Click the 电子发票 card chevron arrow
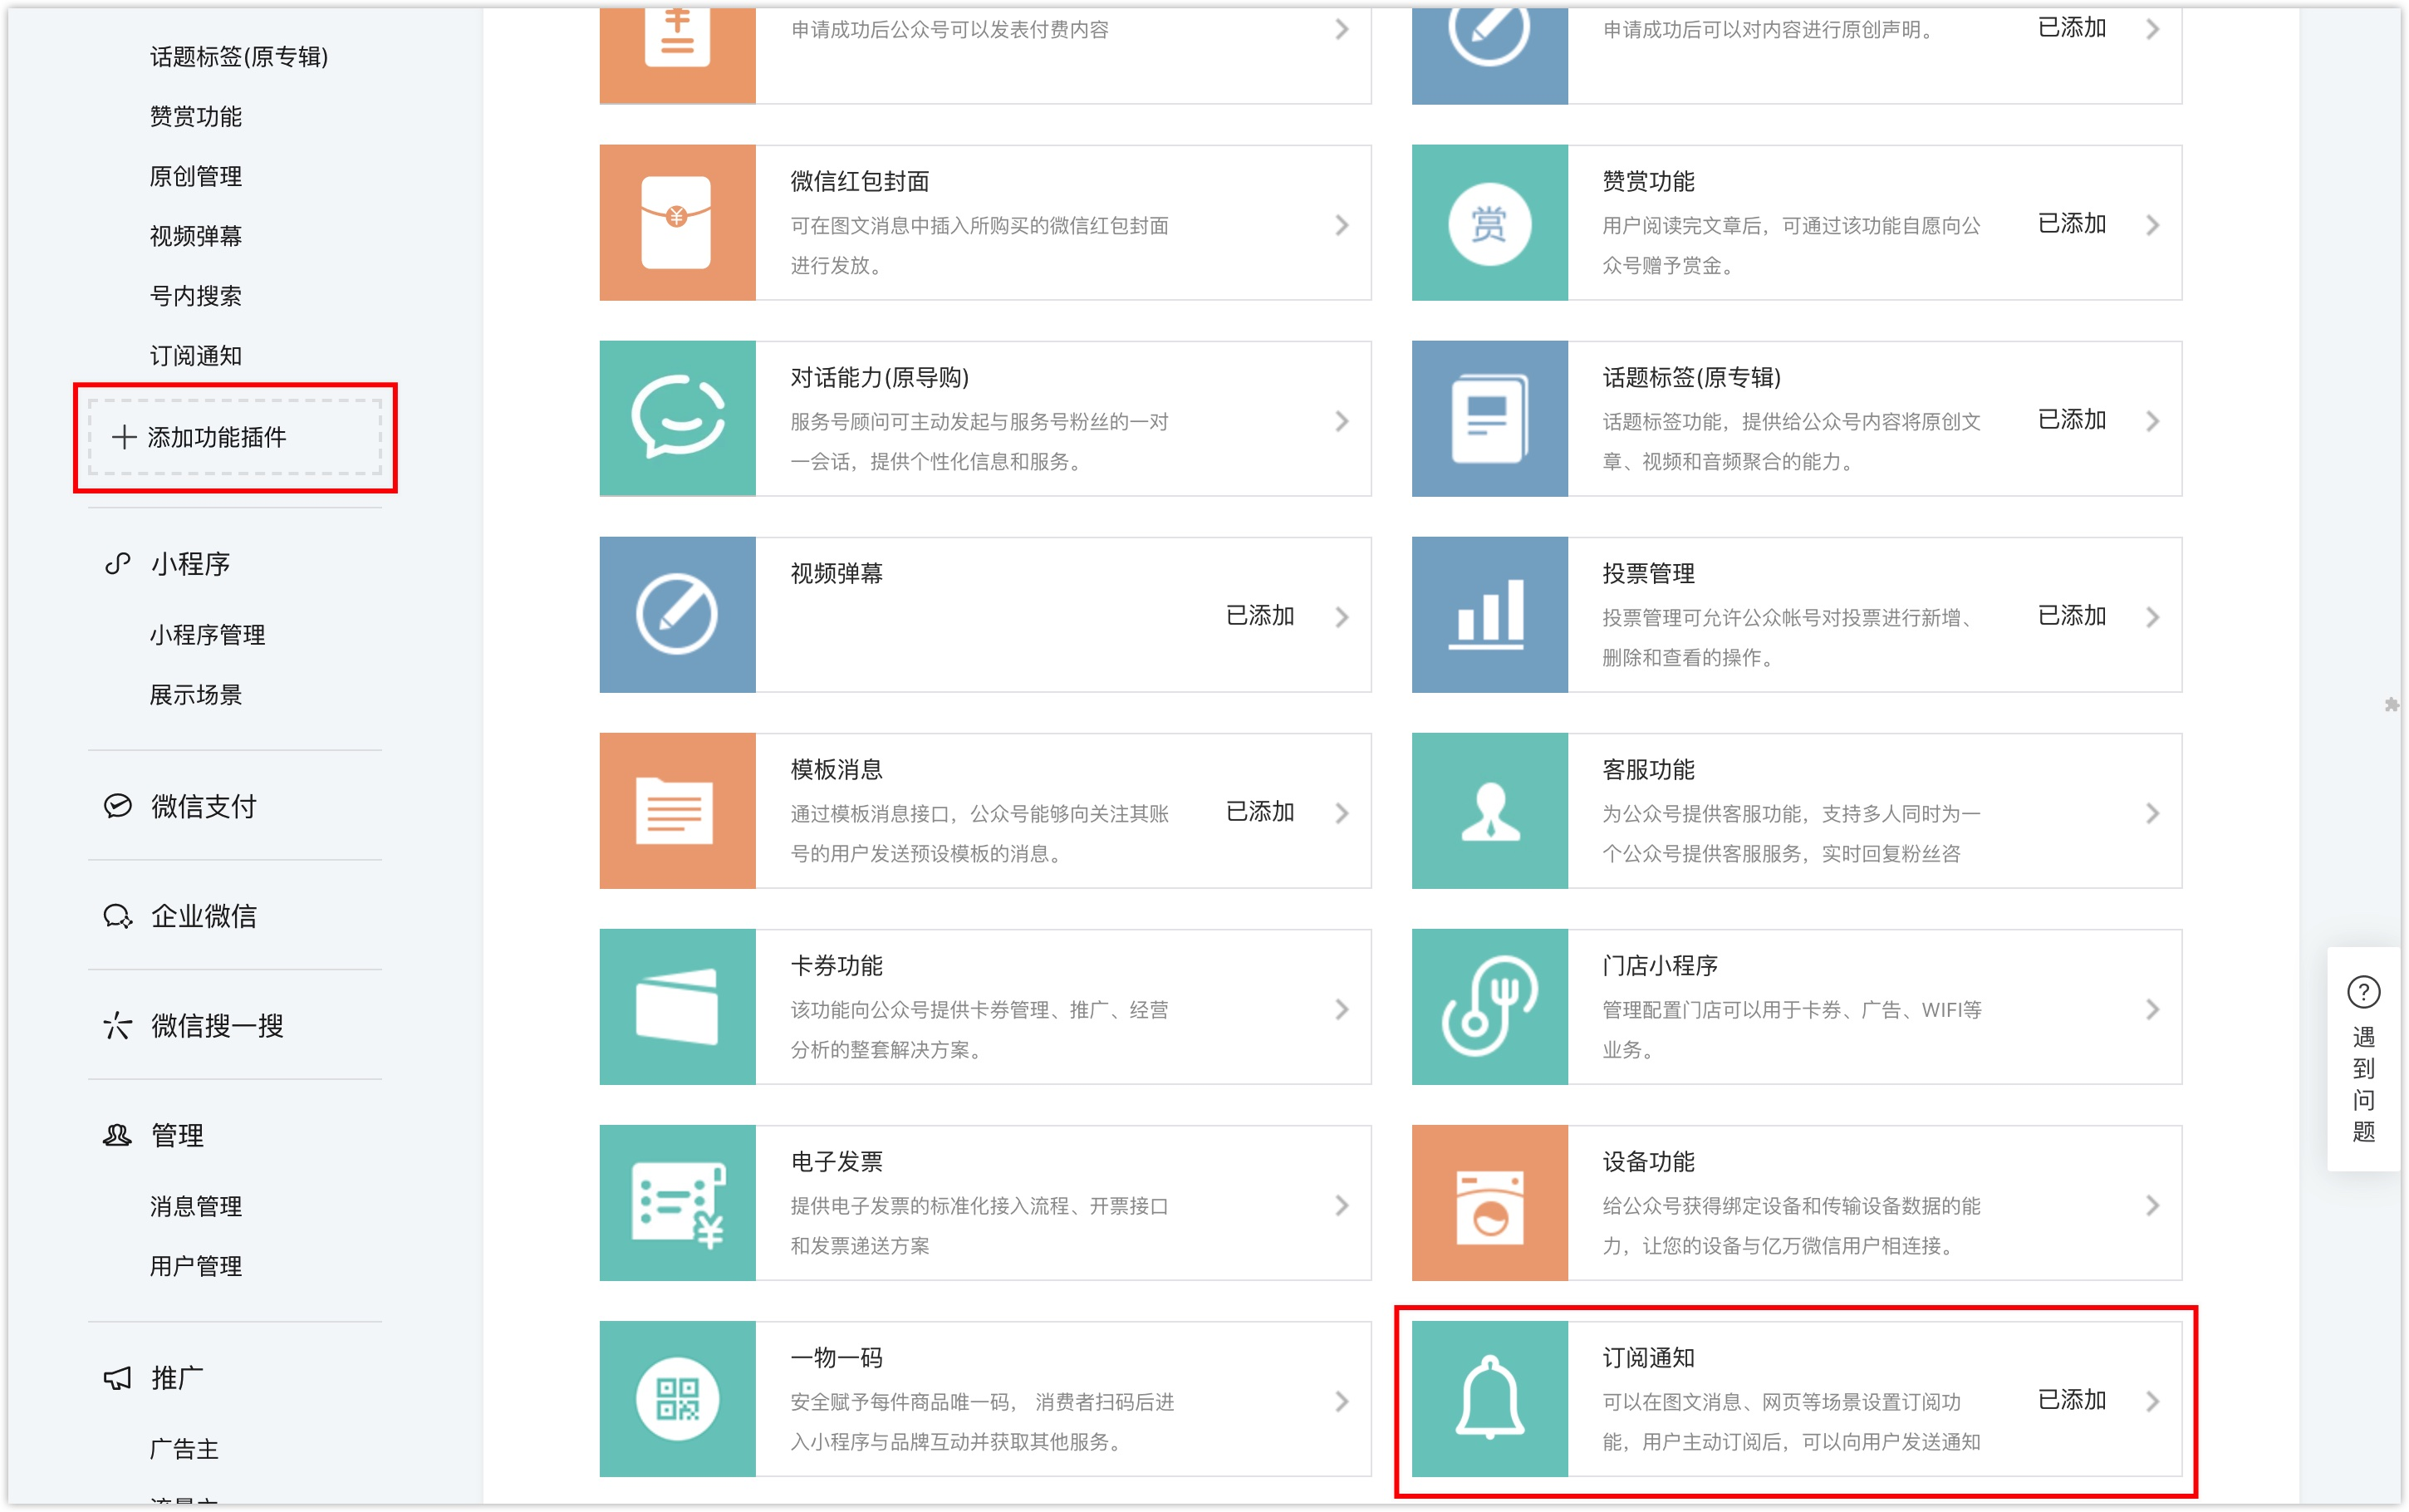The height and width of the screenshot is (1512, 2409). click(1342, 1205)
